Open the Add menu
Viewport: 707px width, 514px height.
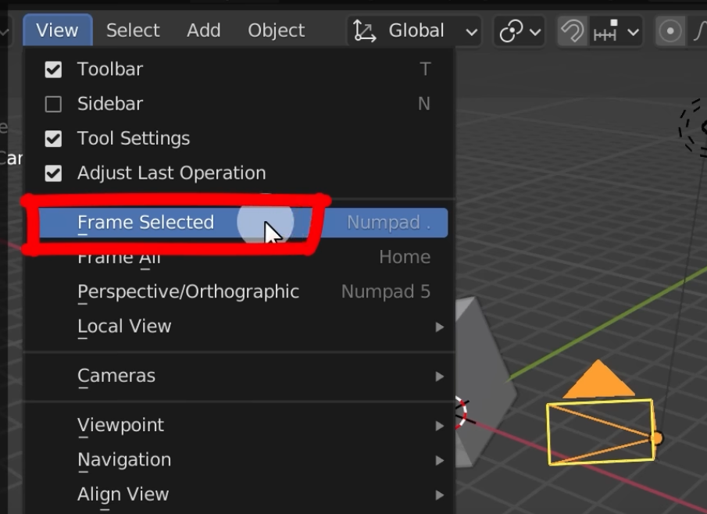tap(203, 30)
